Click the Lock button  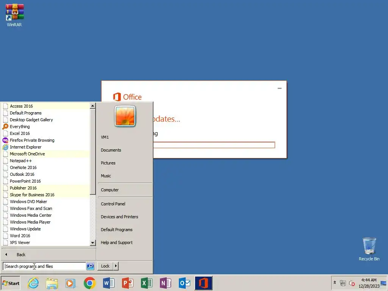point(105,266)
